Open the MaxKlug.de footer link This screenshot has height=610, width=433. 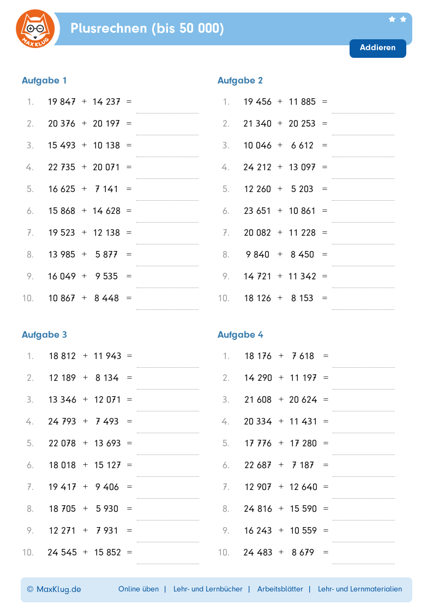[x=54, y=589]
